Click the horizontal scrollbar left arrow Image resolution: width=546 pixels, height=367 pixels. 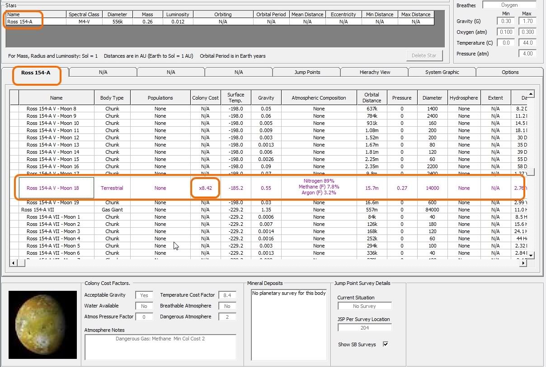14,263
